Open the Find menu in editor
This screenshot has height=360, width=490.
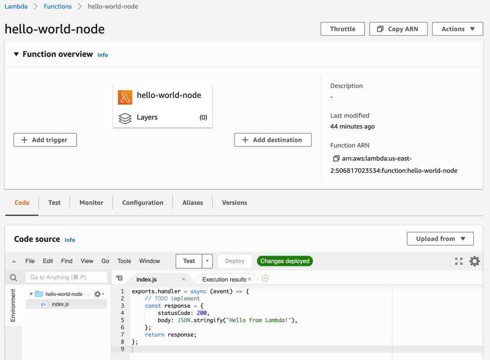click(67, 261)
